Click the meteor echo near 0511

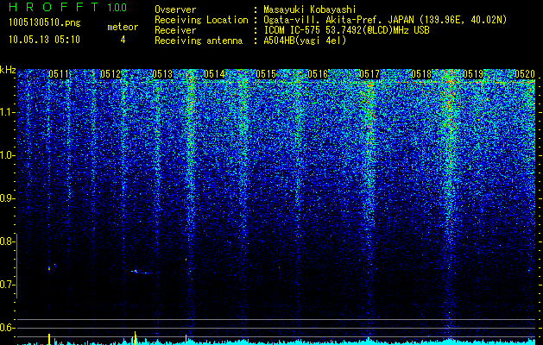click(49, 268)
